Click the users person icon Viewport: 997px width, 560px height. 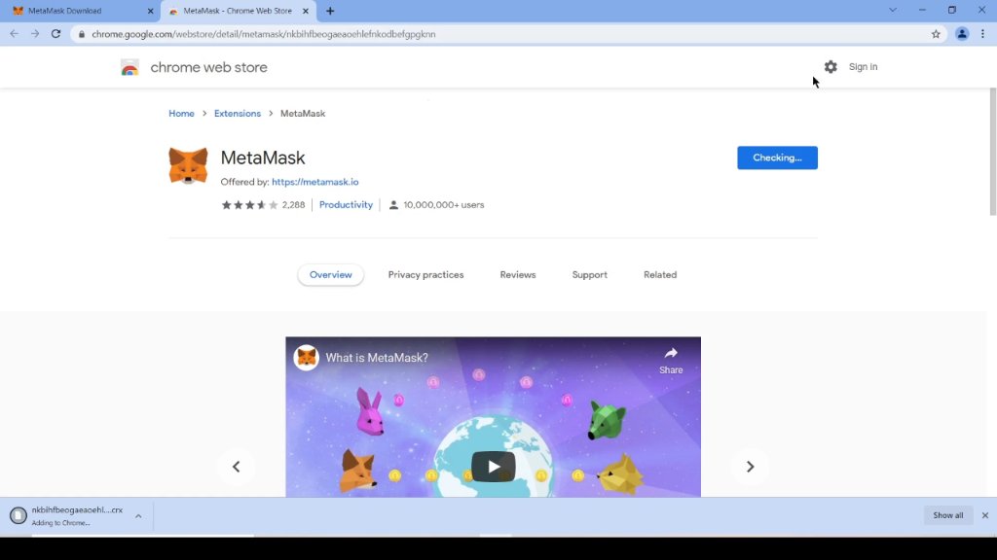pyautogui.click(x=393, y=204)
